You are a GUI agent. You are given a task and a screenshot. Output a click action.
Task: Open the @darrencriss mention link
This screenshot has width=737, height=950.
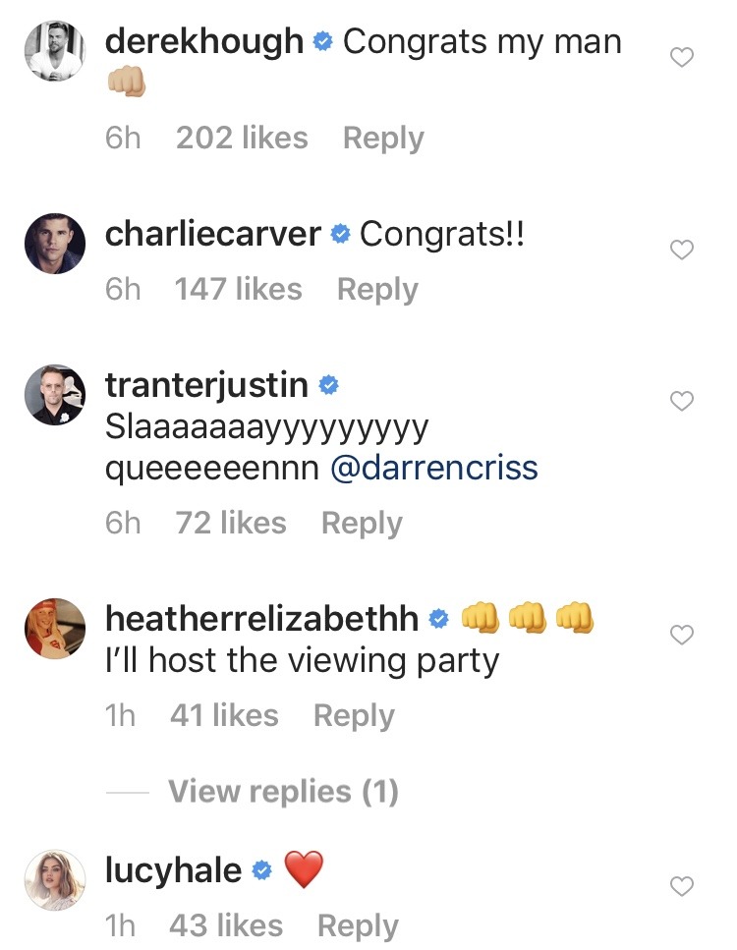(434, 468)
